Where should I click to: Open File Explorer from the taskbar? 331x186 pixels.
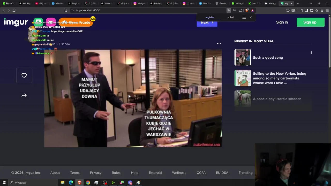point(63,183)
